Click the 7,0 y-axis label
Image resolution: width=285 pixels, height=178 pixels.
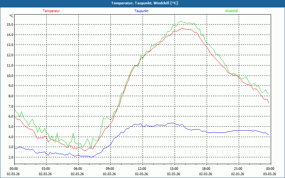(11, 106)
